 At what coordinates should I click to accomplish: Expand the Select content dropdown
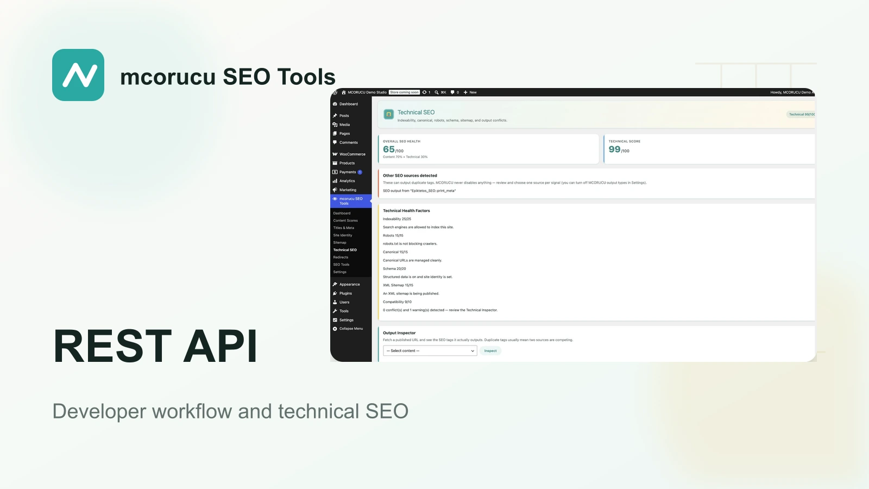click(430, 351)
